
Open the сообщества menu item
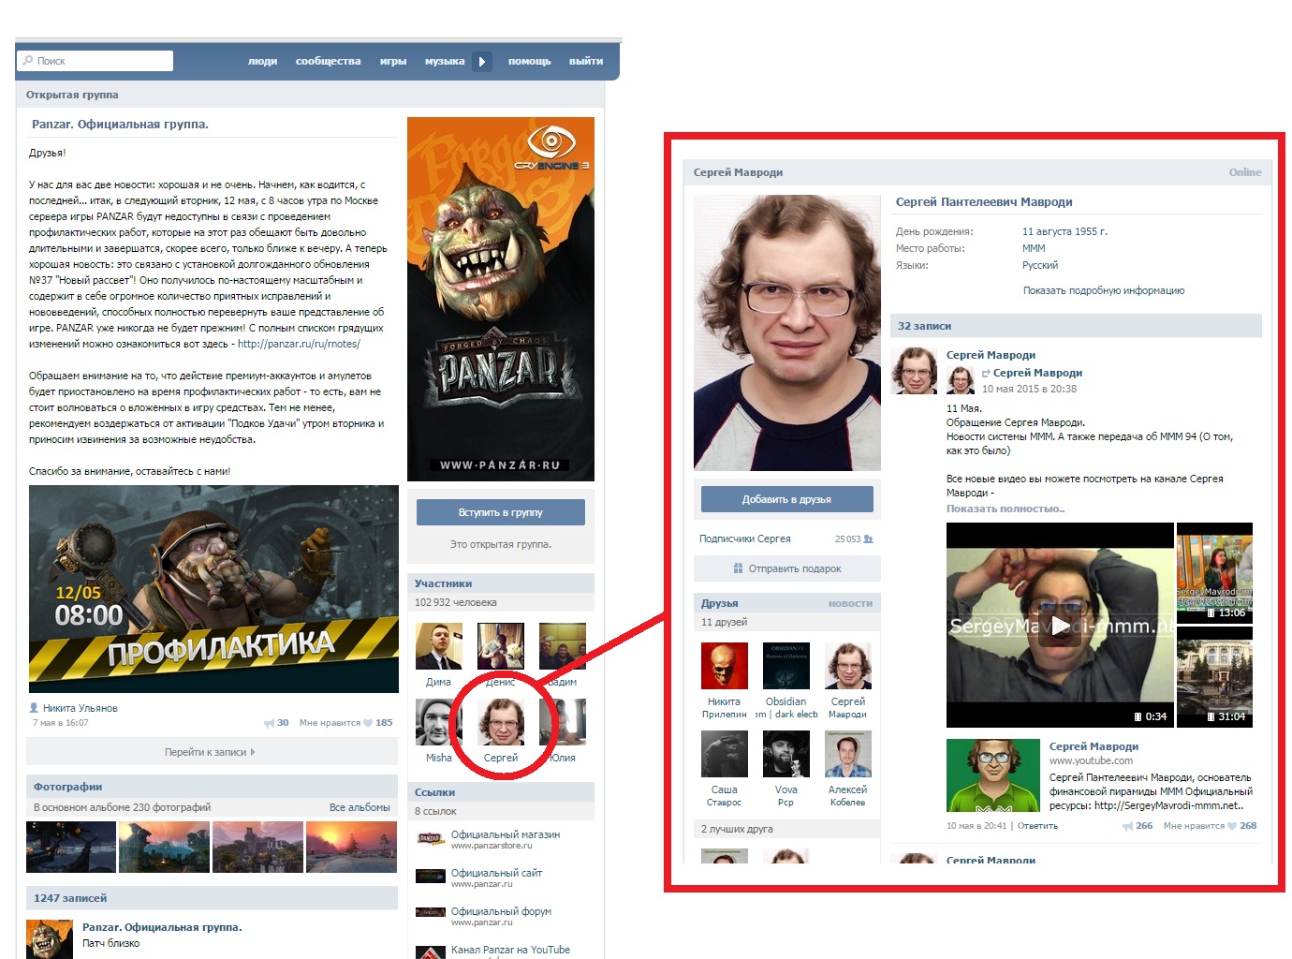pos(328,62)
